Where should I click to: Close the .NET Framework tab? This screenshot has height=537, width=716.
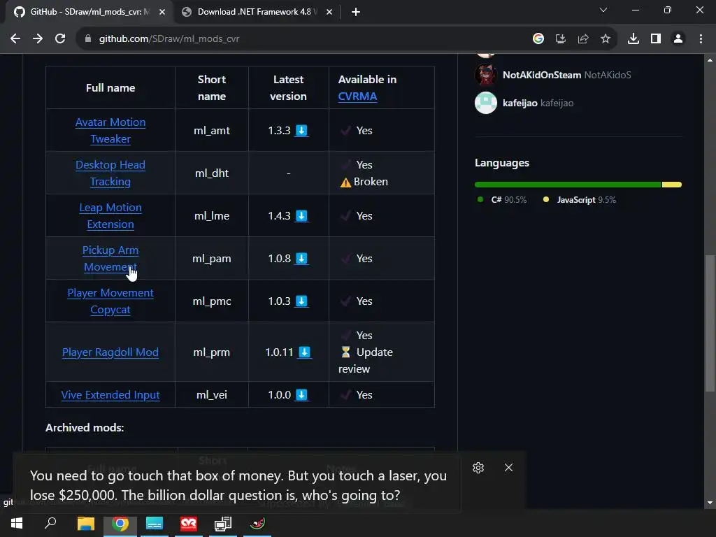click(x=329, y=13)
